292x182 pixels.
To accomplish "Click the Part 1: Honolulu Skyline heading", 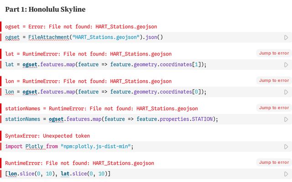I will pyautogui.click(x=45, y=9).
